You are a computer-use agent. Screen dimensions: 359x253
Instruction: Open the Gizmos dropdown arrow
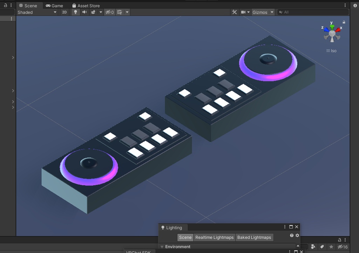tap(272, 12)
